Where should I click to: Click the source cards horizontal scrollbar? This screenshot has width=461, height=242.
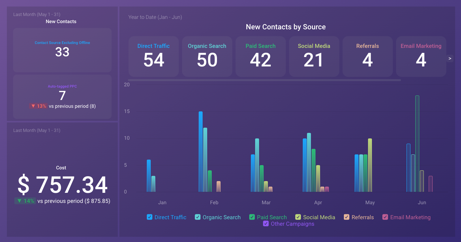click(x=264, y=80)
